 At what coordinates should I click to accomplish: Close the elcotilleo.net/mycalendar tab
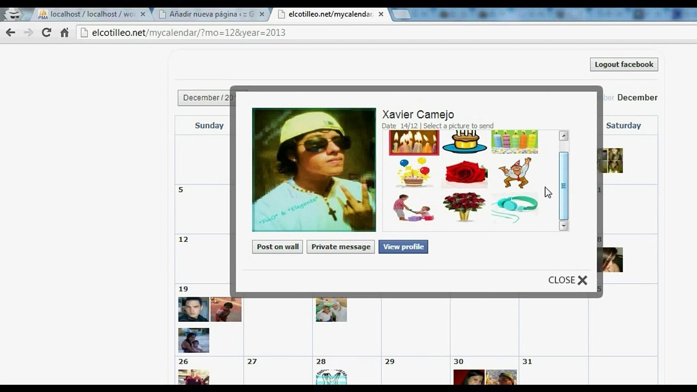pos(381,14)
